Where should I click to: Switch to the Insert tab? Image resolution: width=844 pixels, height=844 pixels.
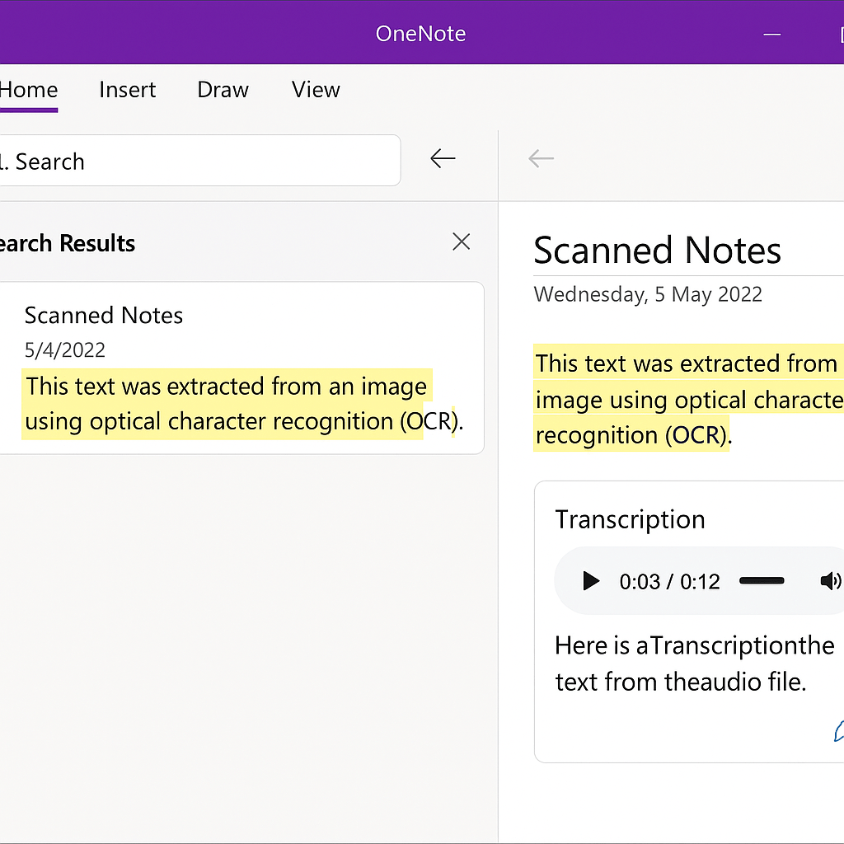coord(128,90)
